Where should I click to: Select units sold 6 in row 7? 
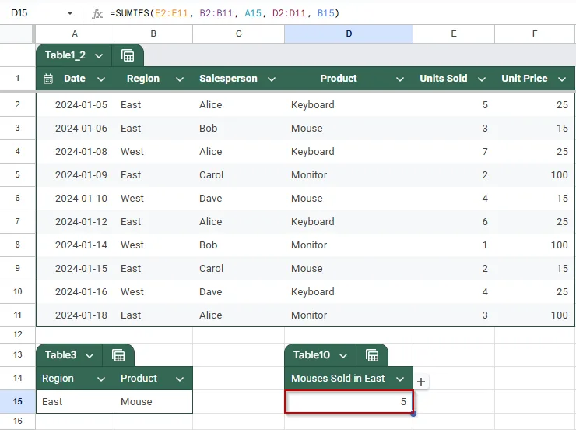tap(454, 222)
